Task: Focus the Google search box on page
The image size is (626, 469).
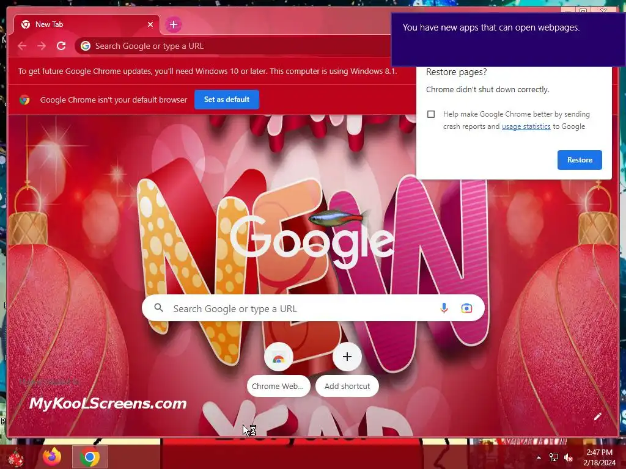Action: 313,308
